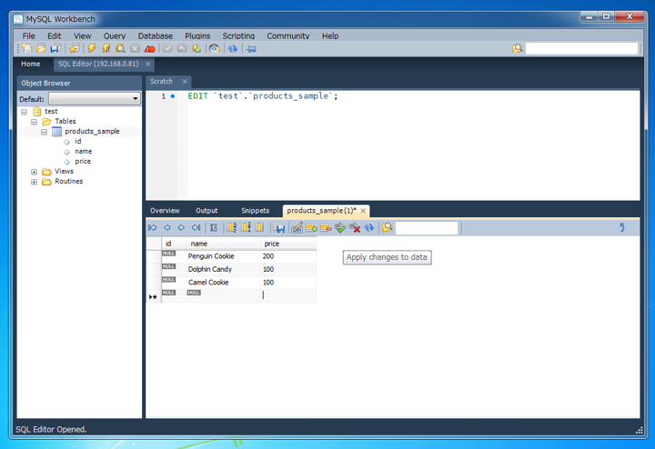Click the reset column sorting icon
The width and height of the screenshot is (655, 449).
coord(259,227)
